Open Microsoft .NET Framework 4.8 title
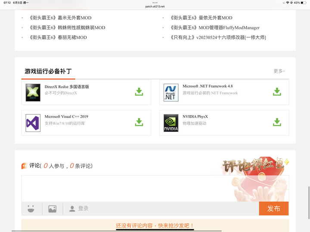Image resolution: width=310 pixels, height=232 pixels. pyautogui.click(x=208, y=86)
